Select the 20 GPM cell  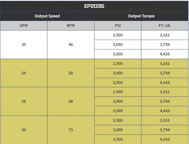point(24,44)
